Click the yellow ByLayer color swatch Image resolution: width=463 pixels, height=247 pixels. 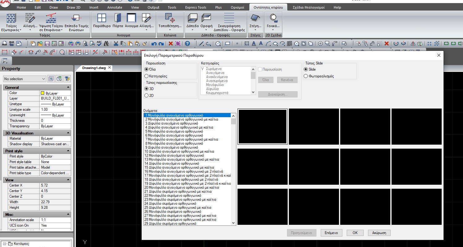(43, 93)
